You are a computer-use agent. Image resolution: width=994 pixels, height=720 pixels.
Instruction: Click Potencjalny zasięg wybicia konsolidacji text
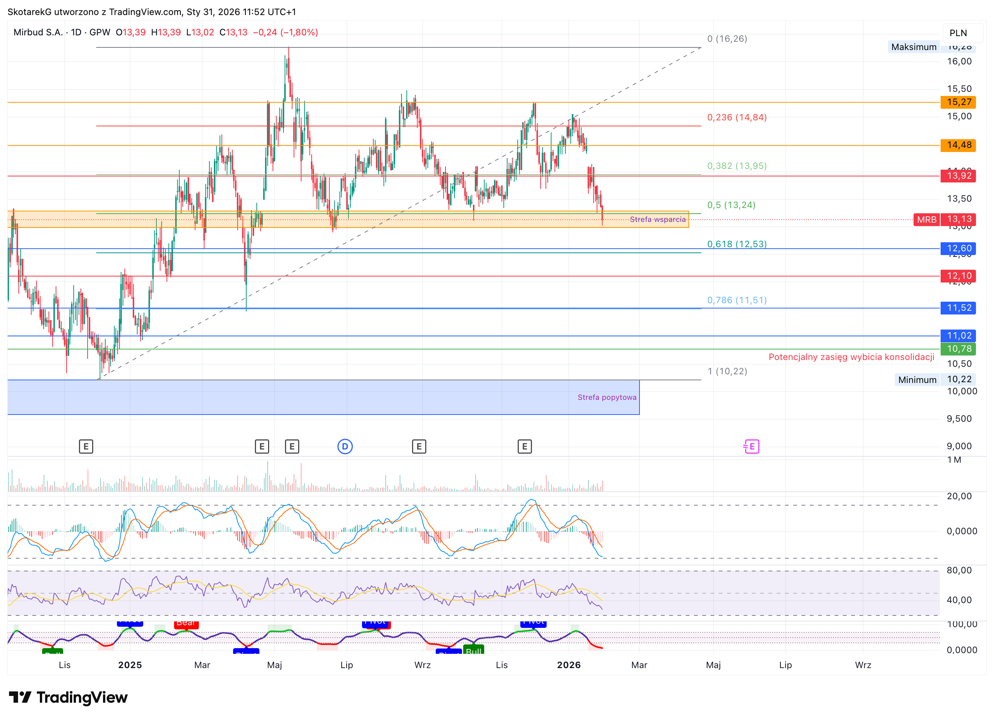click(851, 357)
